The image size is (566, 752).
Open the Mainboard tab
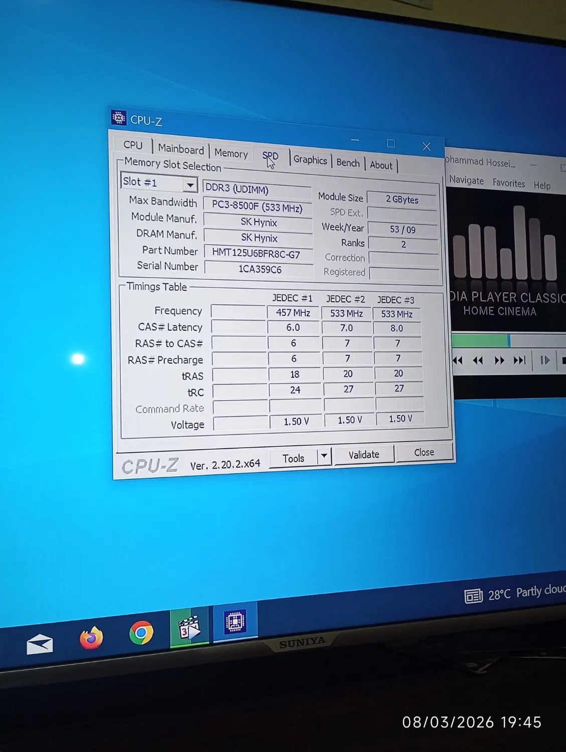(181, 149)
